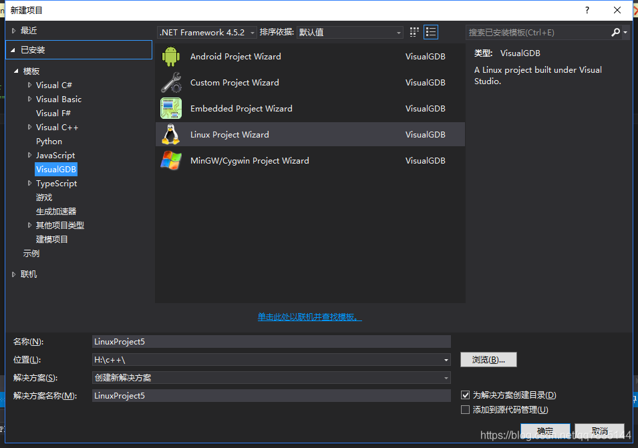
Task: Click the 取消 cancel button
Action: pyautogui.click(x=600, y=431)
